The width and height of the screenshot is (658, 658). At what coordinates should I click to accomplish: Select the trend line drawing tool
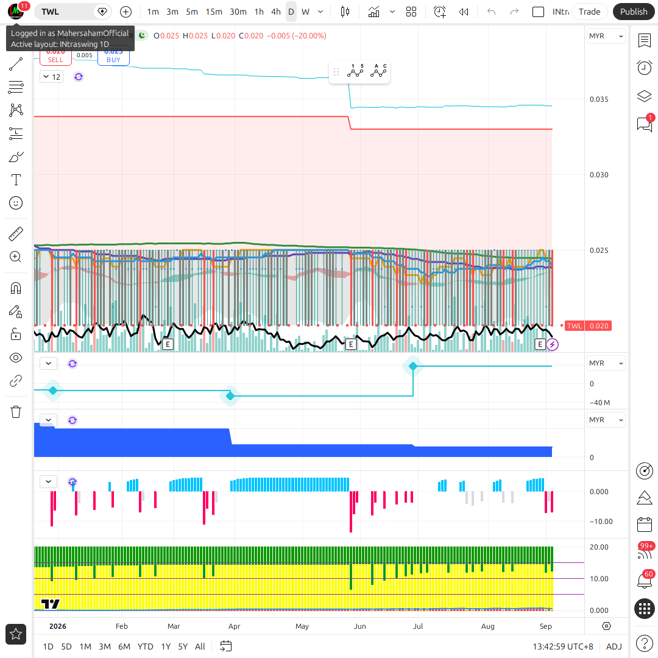pyautogui.click(x=16, y=64)
